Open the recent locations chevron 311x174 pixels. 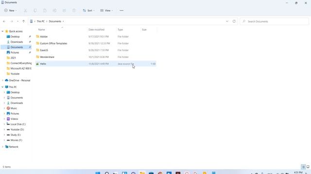tap(17, 21)
